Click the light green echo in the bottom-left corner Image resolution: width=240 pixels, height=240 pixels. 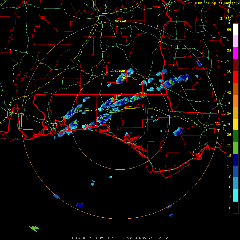click(34, 229)
